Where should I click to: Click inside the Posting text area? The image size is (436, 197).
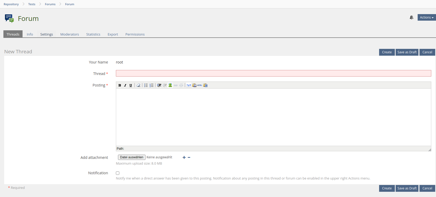coord(273,117)
